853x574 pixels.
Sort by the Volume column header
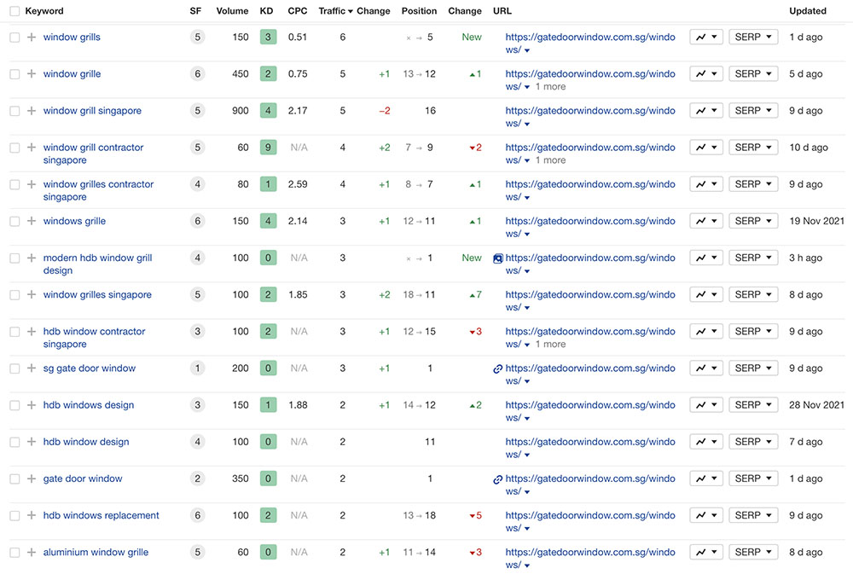point(232,11)
